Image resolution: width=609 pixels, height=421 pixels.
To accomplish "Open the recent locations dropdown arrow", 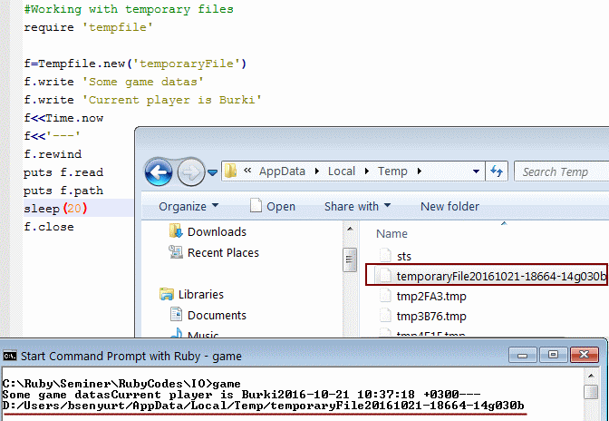I will 212,171.
